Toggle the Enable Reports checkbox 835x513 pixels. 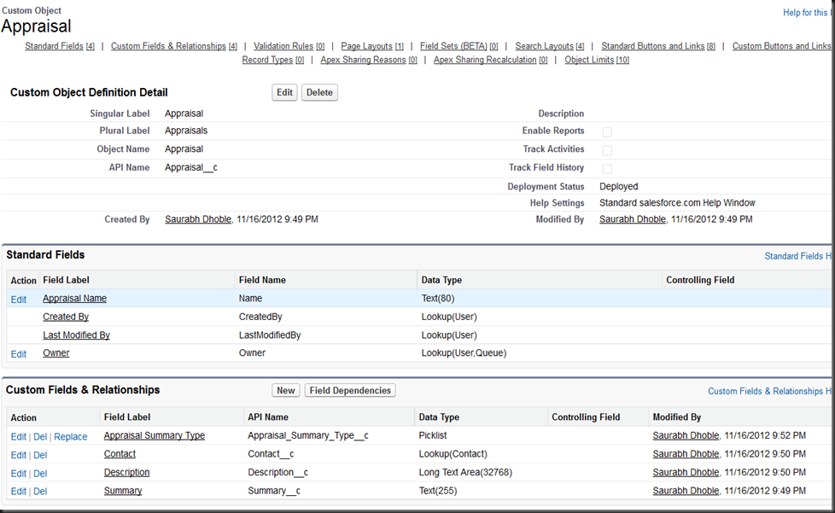[607, 131]
